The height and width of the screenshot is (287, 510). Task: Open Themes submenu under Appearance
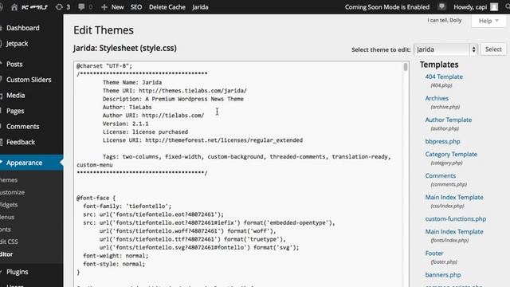(x=9, y=180)
